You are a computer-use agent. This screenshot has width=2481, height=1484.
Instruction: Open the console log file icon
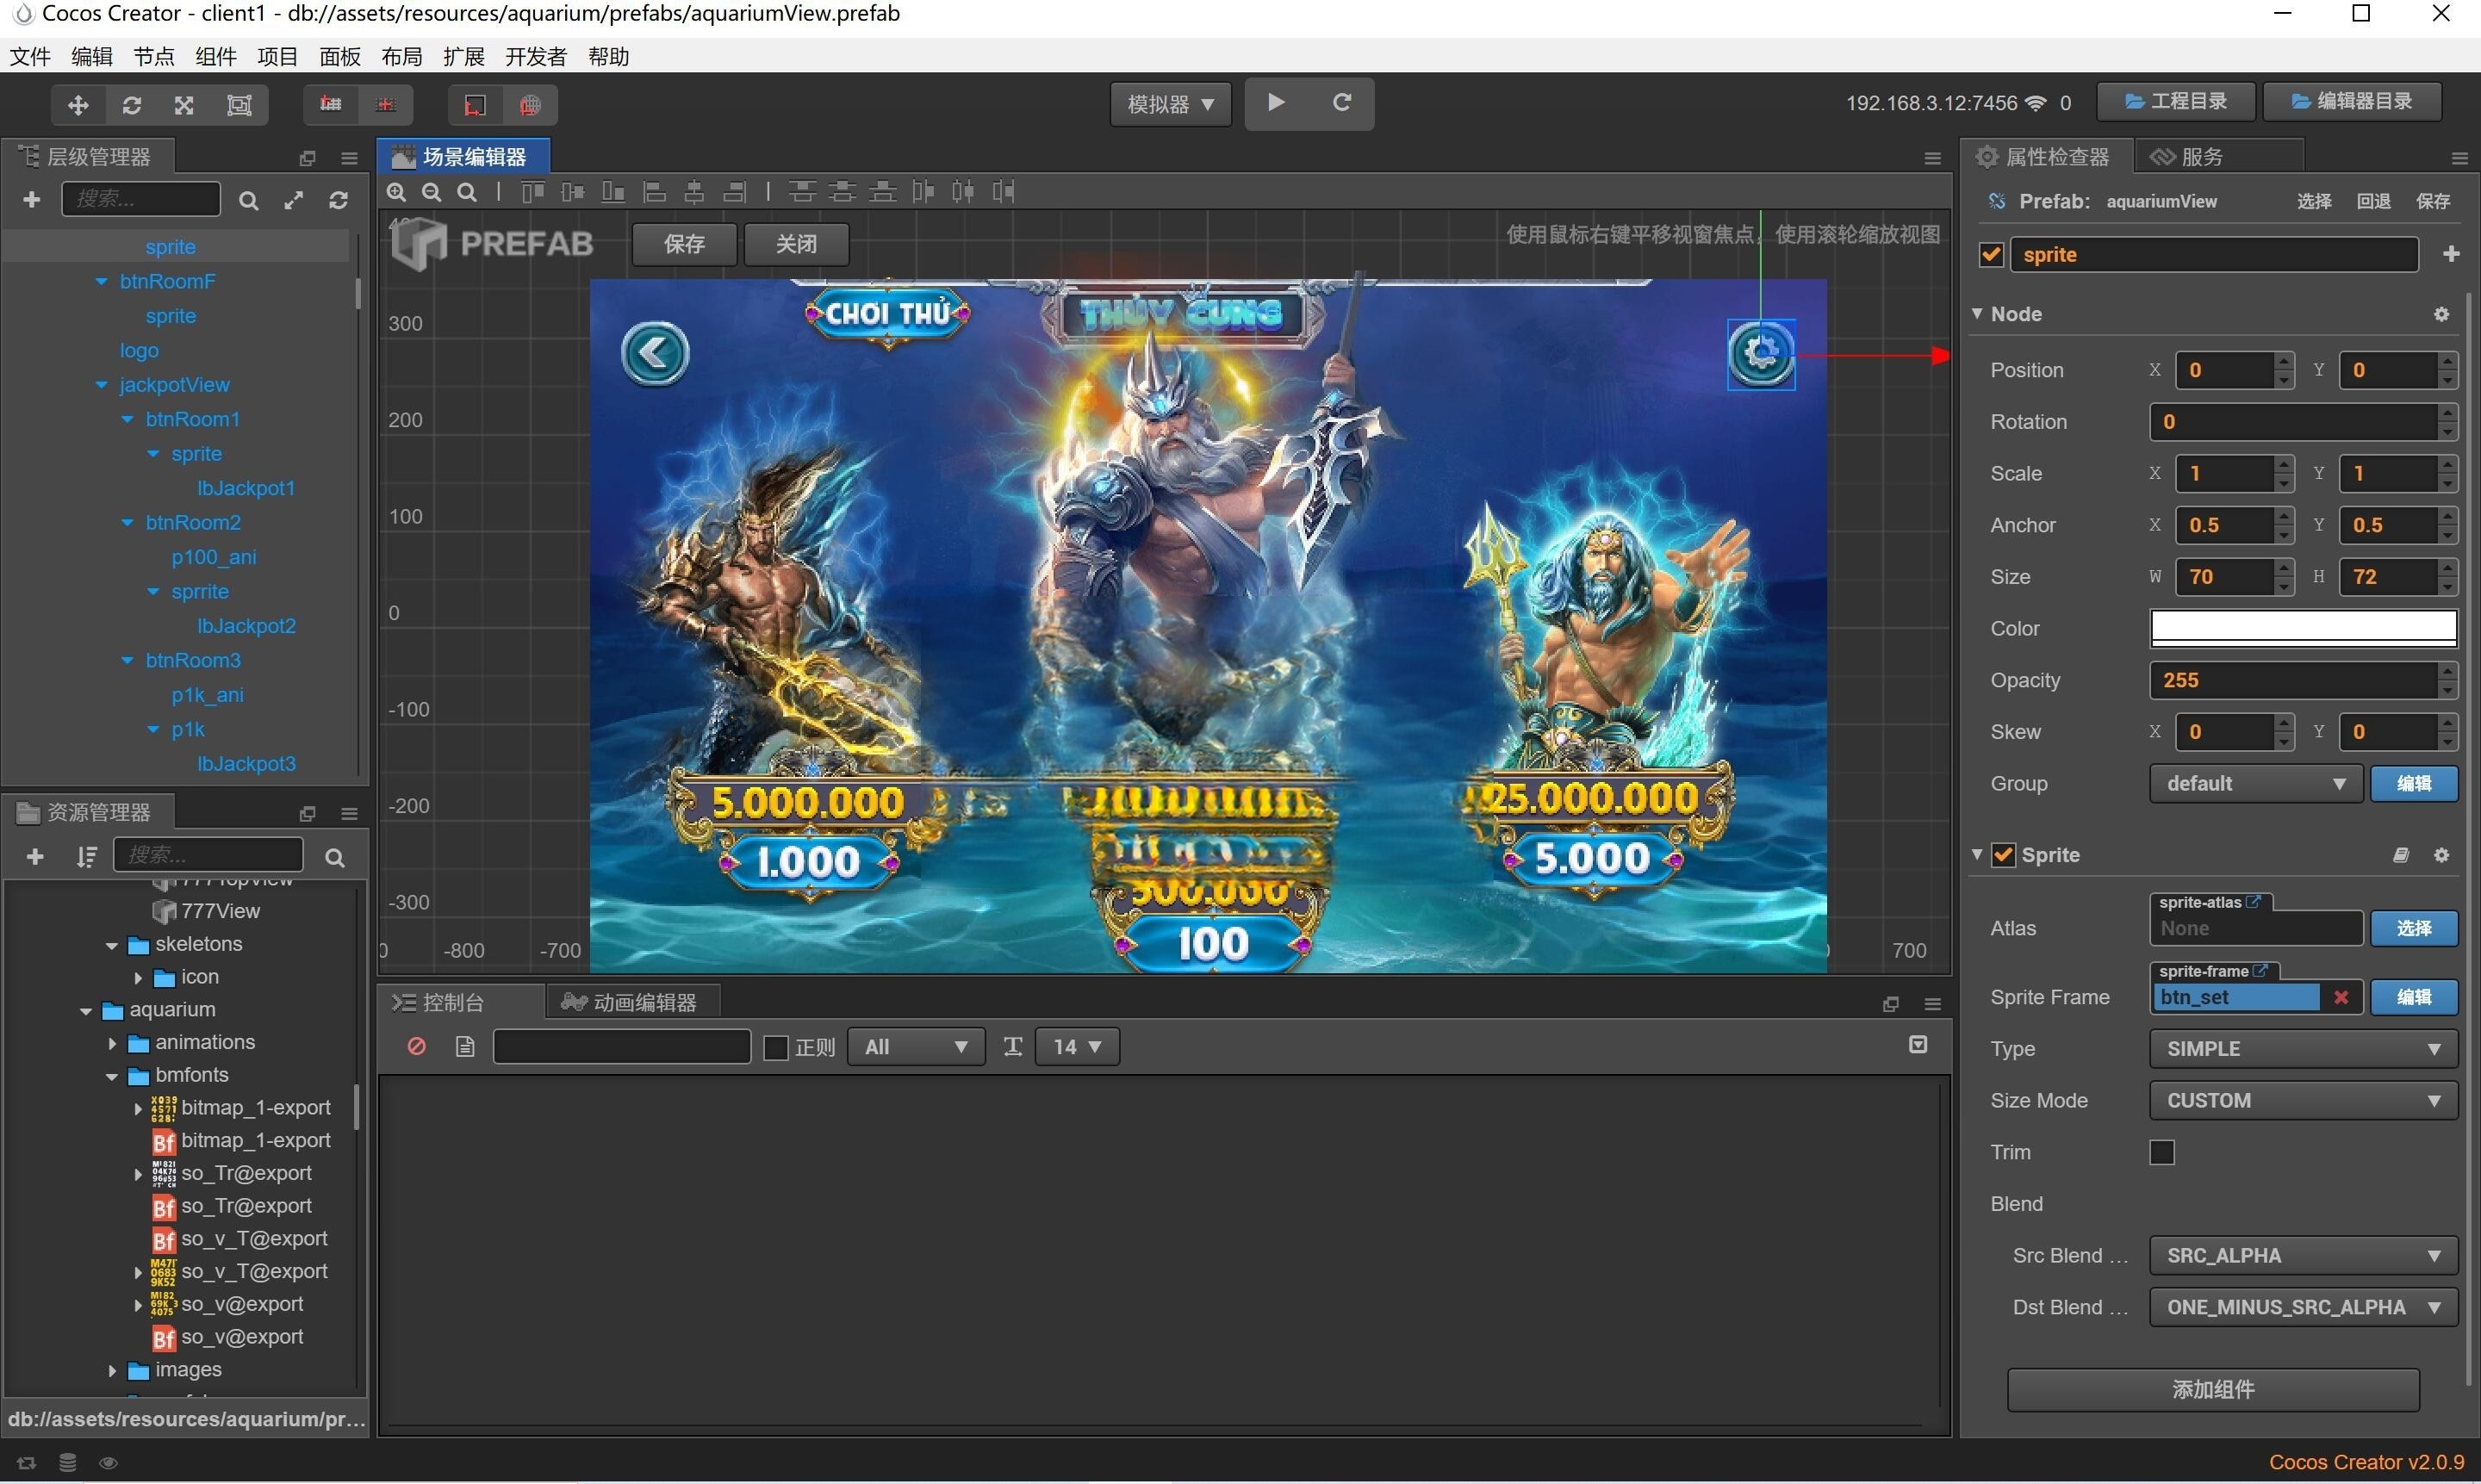coord(465,1047)
